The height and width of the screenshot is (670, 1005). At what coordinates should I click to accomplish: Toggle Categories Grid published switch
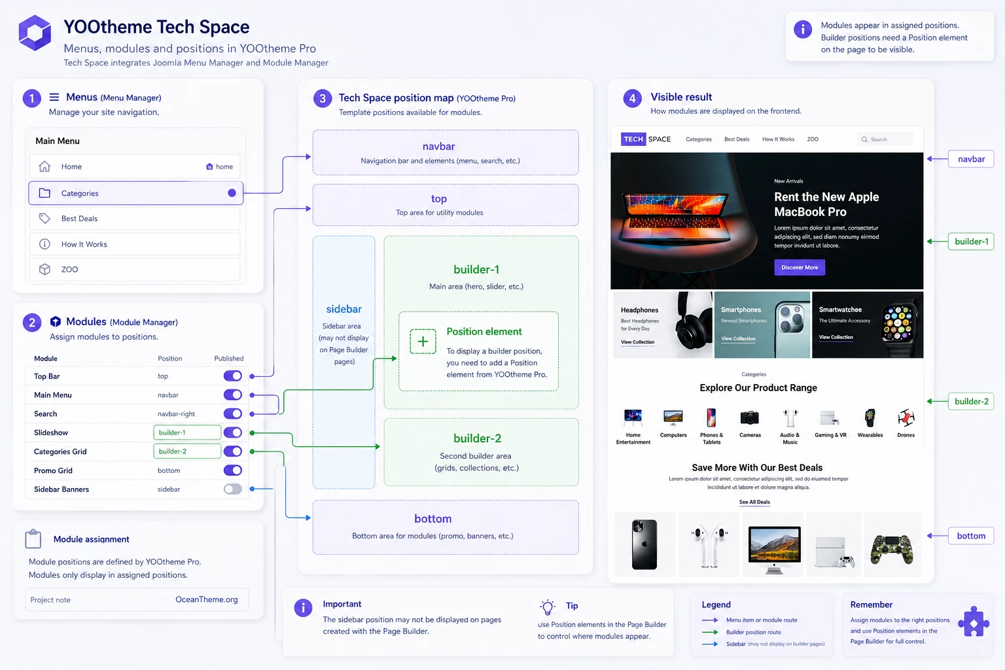point(232,451)
